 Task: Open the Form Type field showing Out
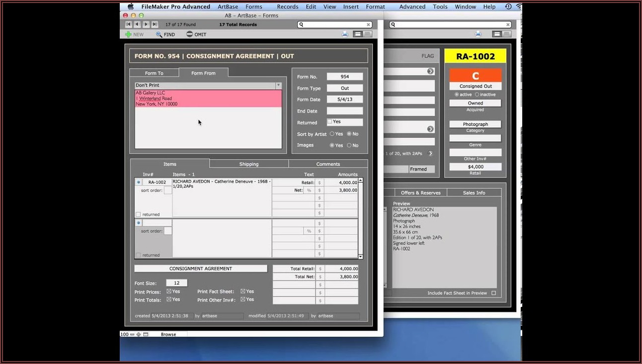coord(344,88)
